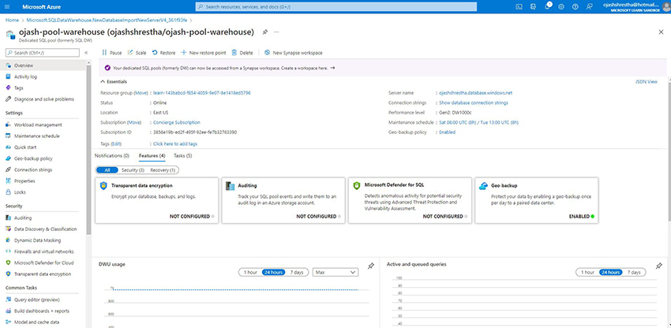The image size is (671, 328).
Task: Set queries chart range to 24 hours
Action: click(611, 272)
